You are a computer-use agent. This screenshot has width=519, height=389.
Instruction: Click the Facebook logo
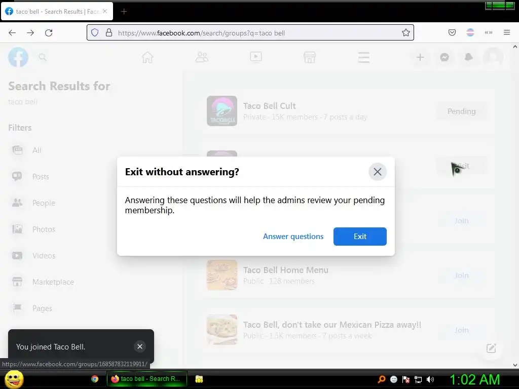pyautogui.click(x=18, y=57)
